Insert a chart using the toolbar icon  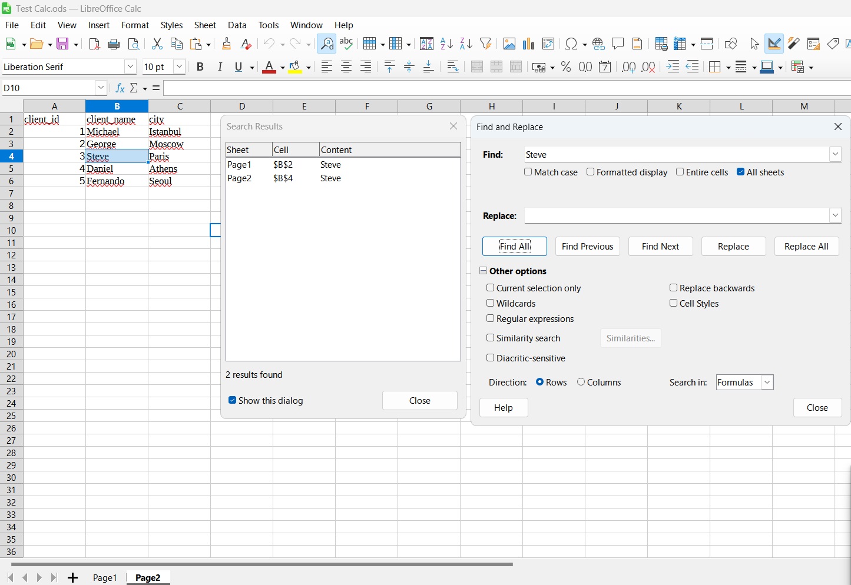pyautogui.click(x=528, y=44)
